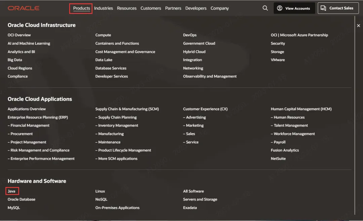Expand the Company menu
Image resolution: width=363 pixels, height=221 pixels.
coord(219,8)
